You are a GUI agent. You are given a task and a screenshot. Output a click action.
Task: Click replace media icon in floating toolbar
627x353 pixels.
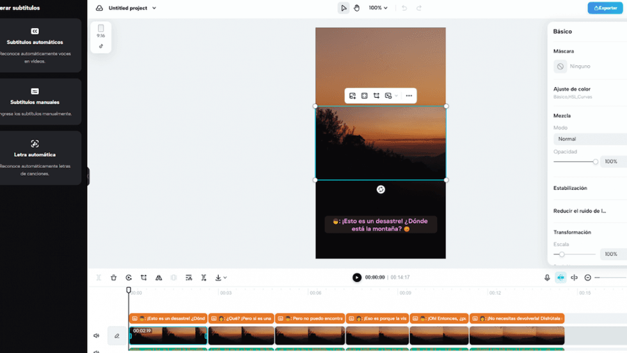388,96
